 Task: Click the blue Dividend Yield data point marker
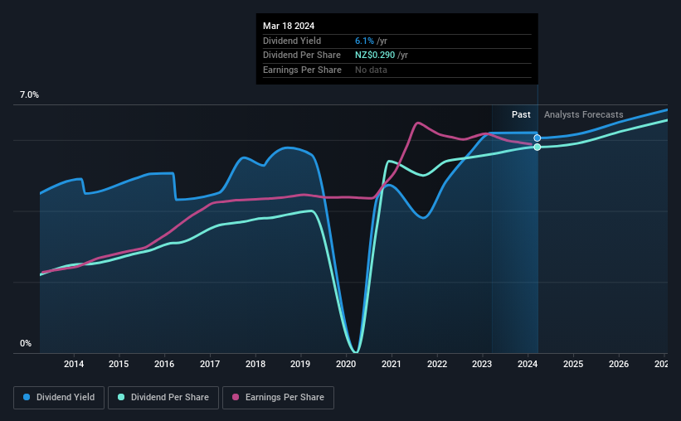pos(538,138)
